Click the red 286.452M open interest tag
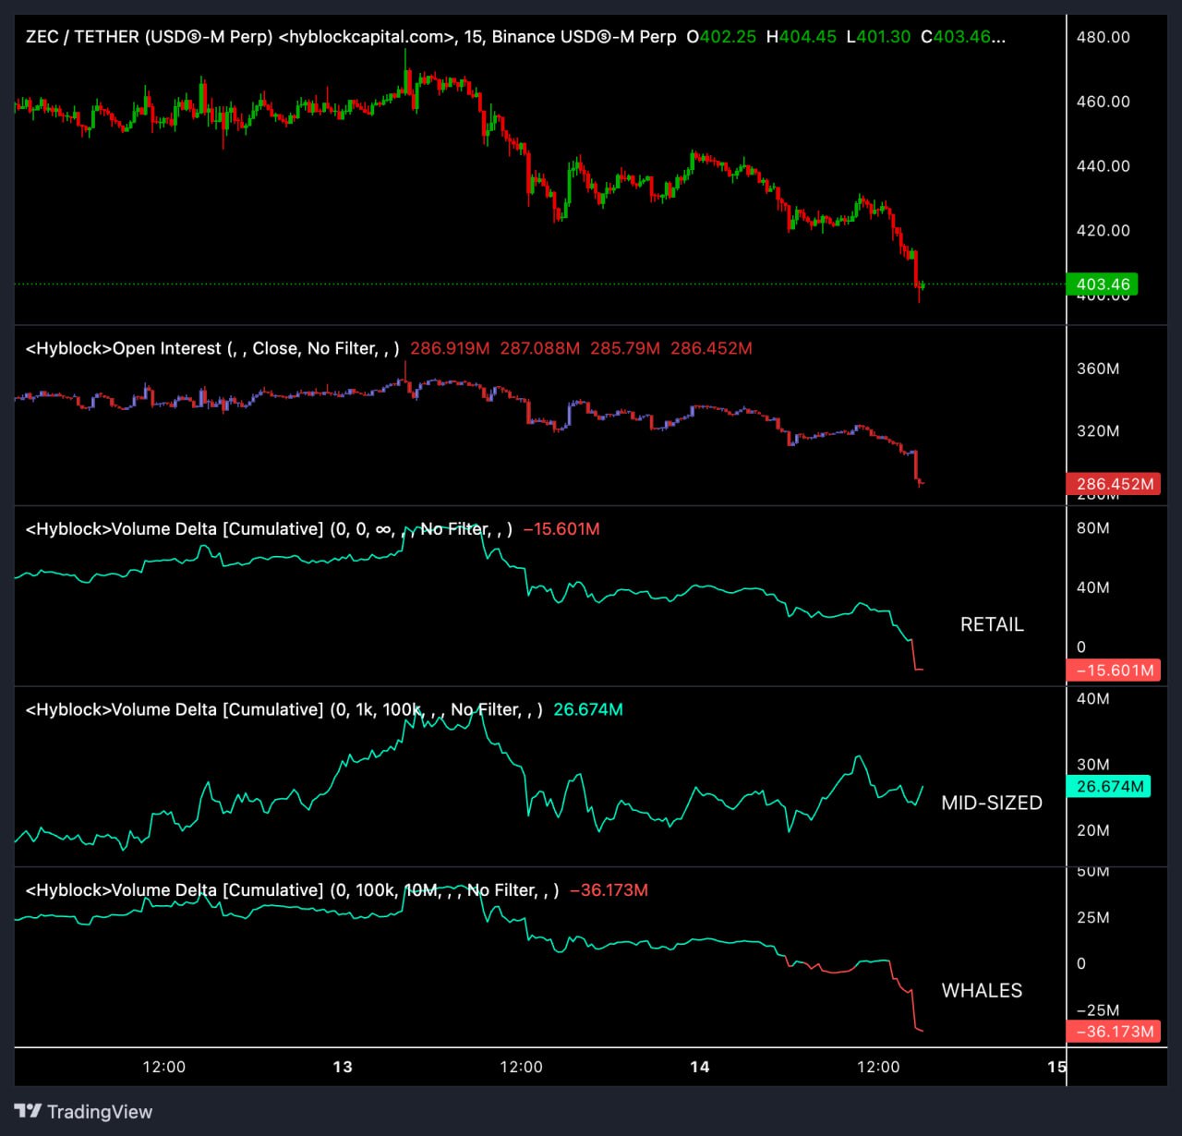Image resolution: width=1182 pixels, height=1136 pixels. [1114, 484]
